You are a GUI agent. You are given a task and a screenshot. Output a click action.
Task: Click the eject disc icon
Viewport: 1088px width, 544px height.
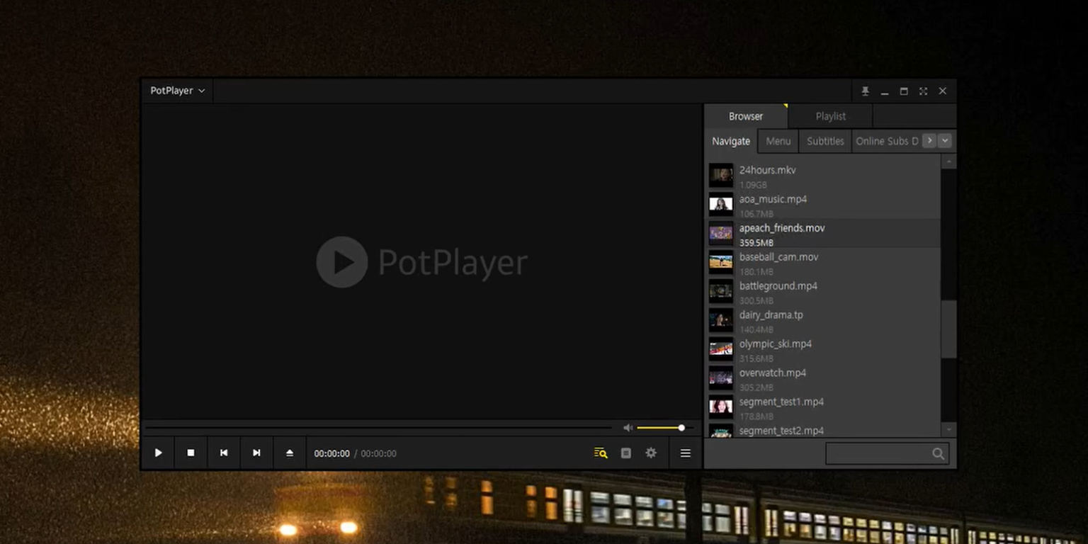coord(289,453)
